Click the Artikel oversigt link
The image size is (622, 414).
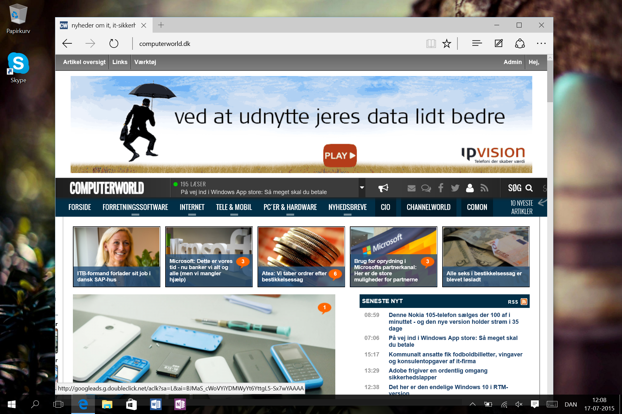pyautogui.click(x=84, y=62)
